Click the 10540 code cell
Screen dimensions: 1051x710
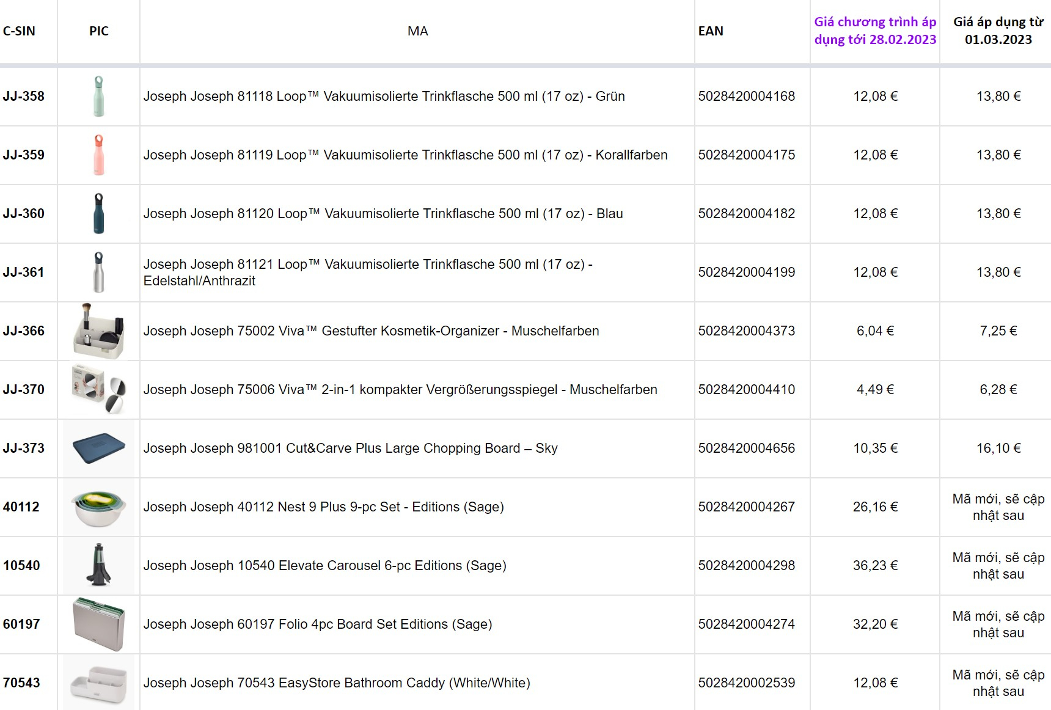click(x=21, y=565)
